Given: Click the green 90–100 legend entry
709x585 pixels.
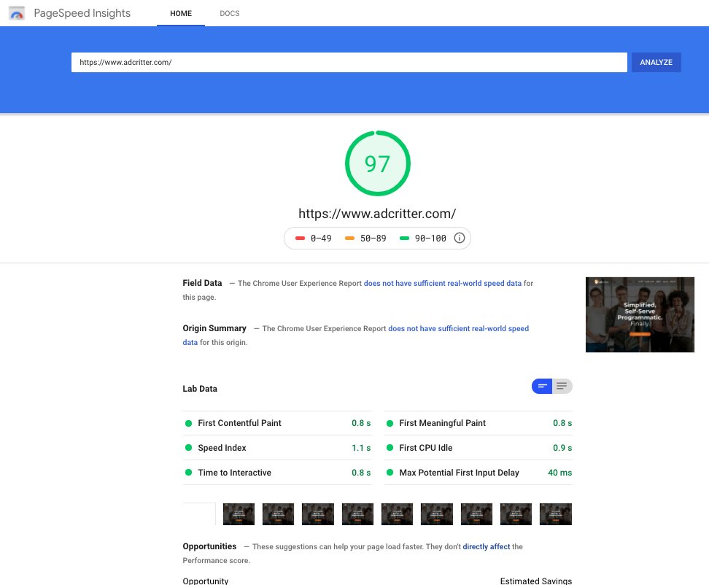Looking at the screenshot, I should [x=423, y=239].
